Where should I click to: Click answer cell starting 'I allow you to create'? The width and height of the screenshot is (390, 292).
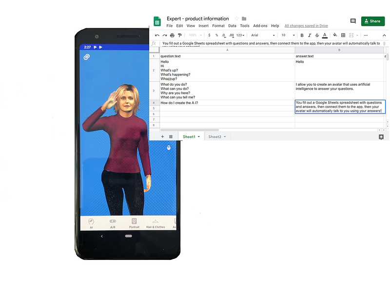pos(339,91)
